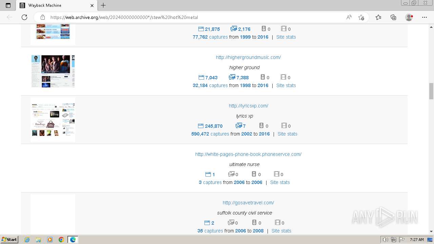Click image count icon 2,176
Viewport: 434px width, 244px height.
click(x=234, y=29)
